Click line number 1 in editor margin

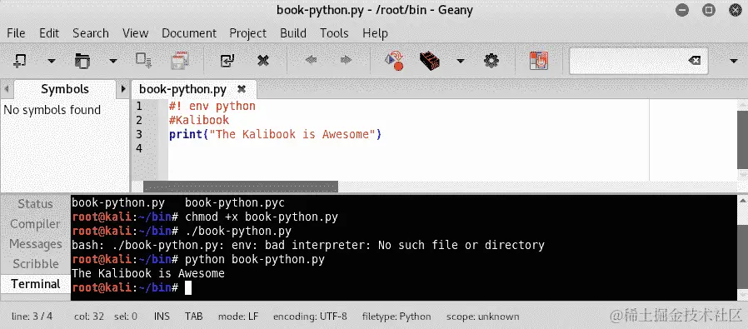139,106
